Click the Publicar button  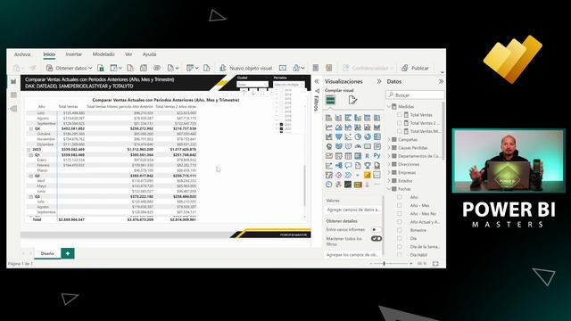415,68
